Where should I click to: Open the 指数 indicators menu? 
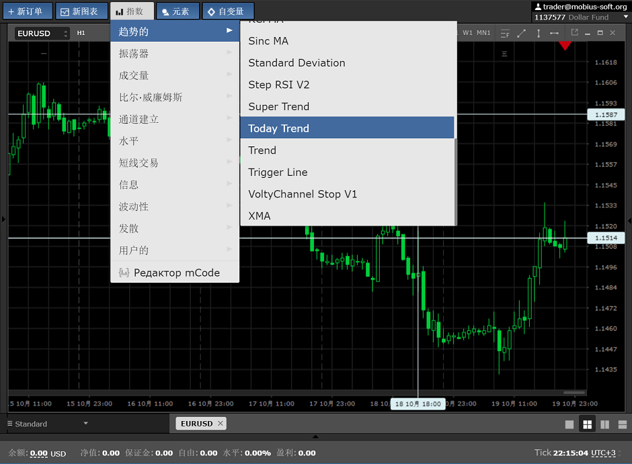(132, 11)
